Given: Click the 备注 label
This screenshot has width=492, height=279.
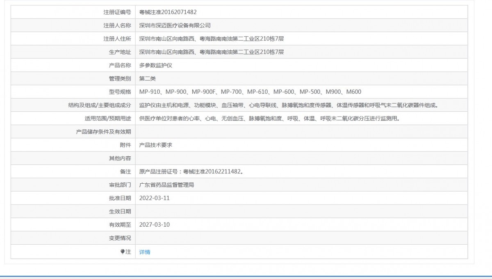Looking at the screenshot, I should coord(125,171).
